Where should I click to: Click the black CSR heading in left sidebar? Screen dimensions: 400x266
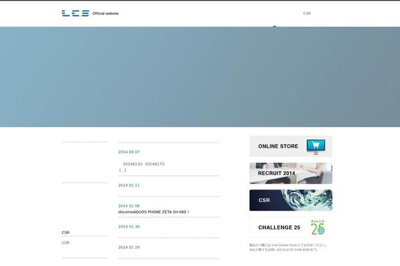coord(65,232)
